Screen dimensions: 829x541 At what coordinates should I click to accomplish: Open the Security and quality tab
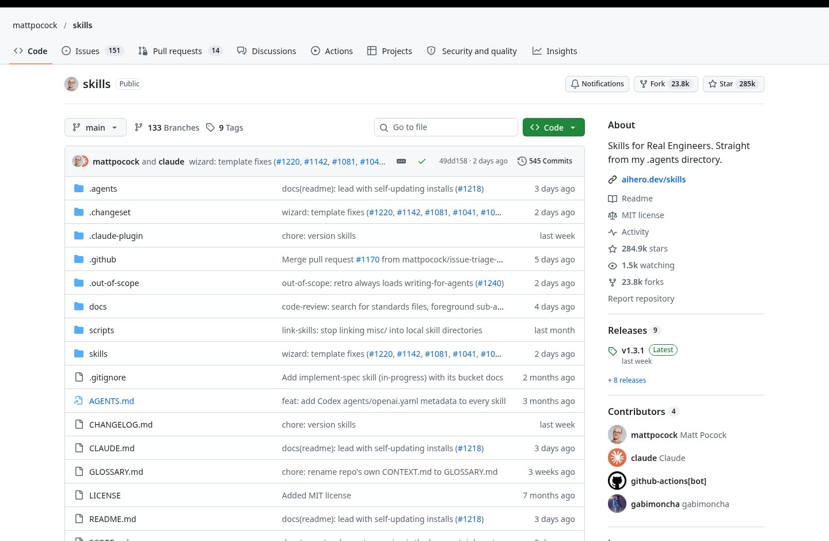pyautogui.click(x=472, y=51)
